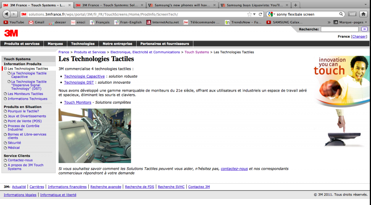Show more bookmarks with the chevron overflow

pos(329,22)
